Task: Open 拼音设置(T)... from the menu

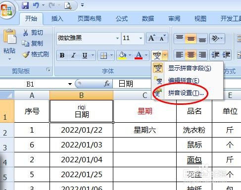Action: click(x=188, y=93)
